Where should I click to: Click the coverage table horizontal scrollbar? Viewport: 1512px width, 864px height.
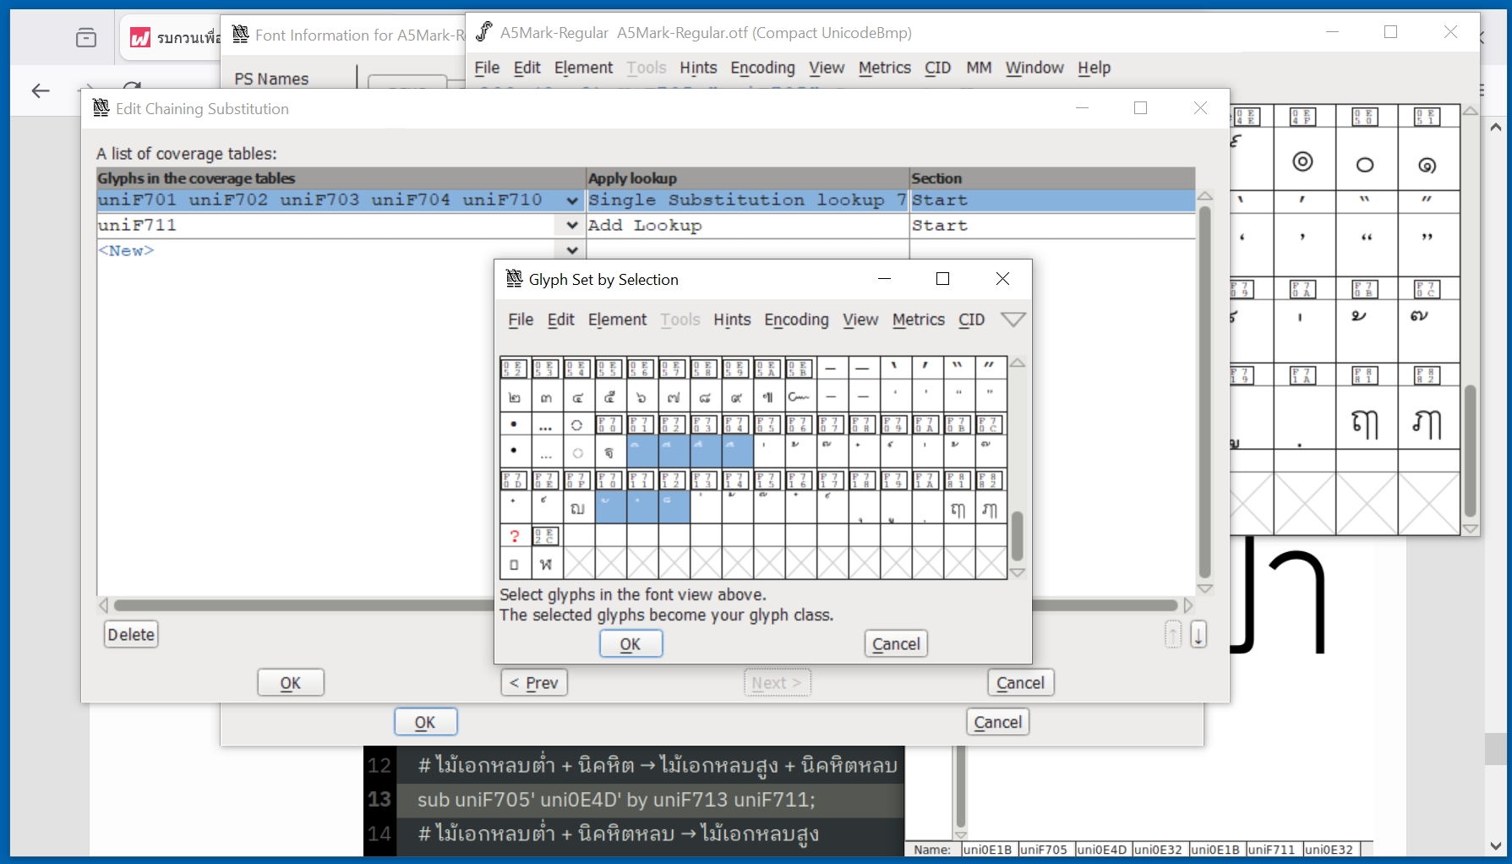coord(304,605)
